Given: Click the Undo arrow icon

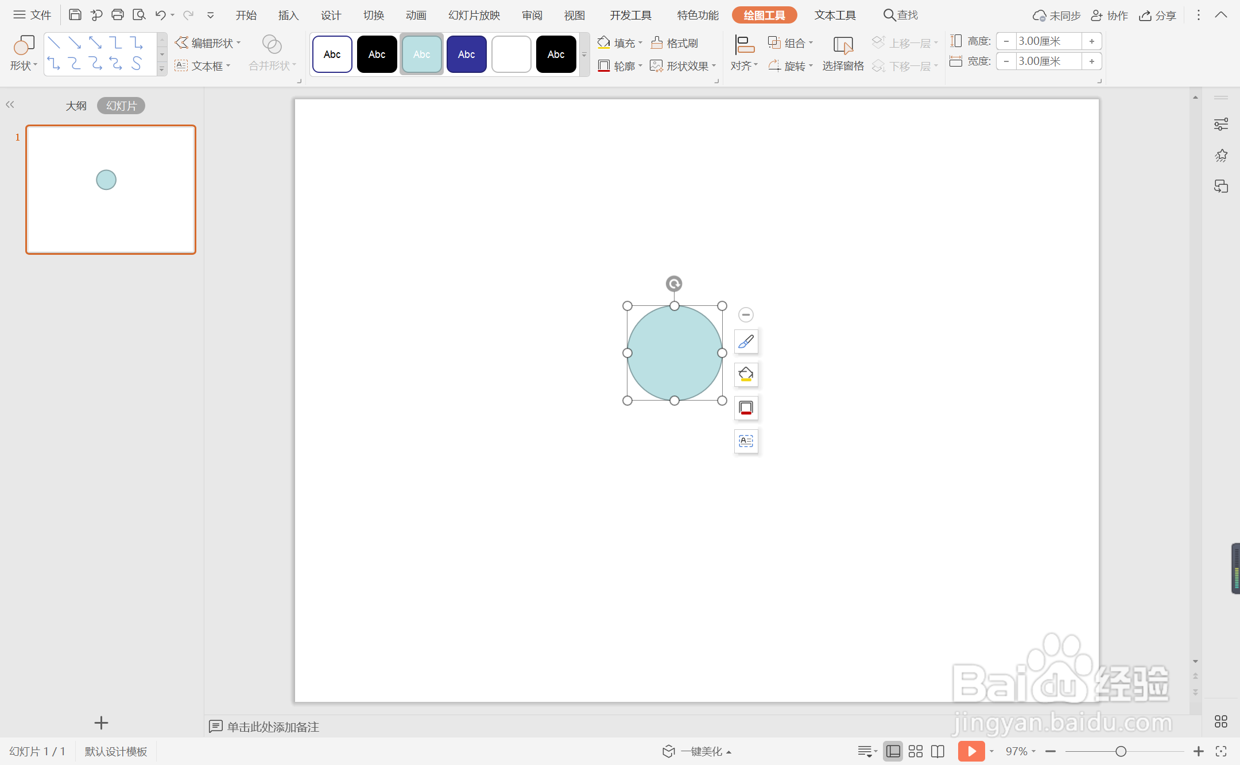Looking at the screenshot, I should coord(160,15).
